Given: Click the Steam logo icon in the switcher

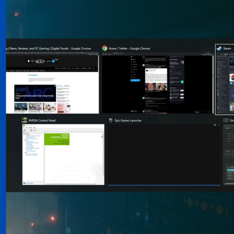Looking at the screenshot, I should pos(219,48).
